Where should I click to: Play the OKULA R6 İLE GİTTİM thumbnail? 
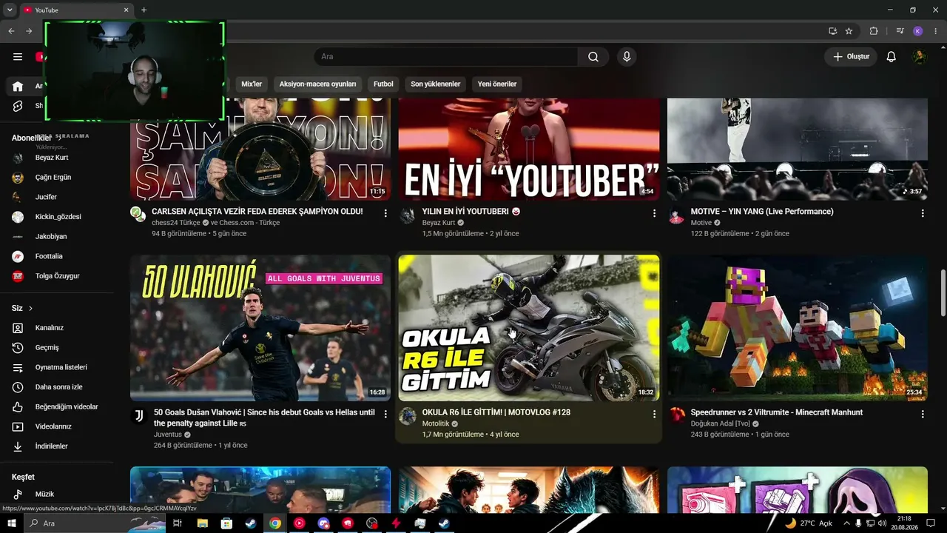tap(529, 328)
